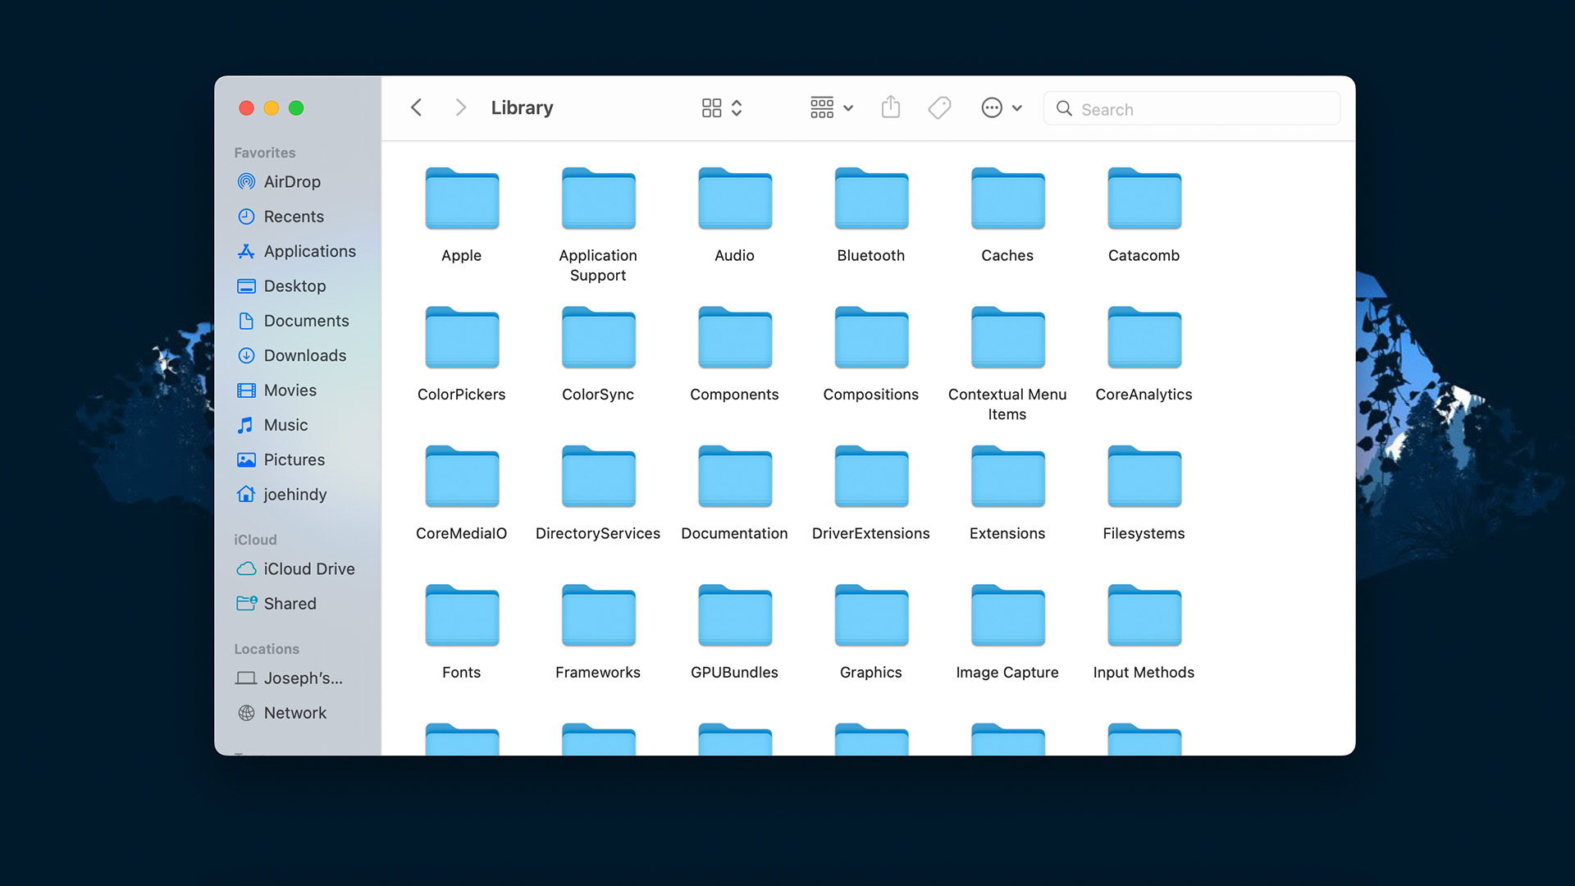
Task: Click the back navigation arrow
Action: pyautogui.click(x=417, y=108)
